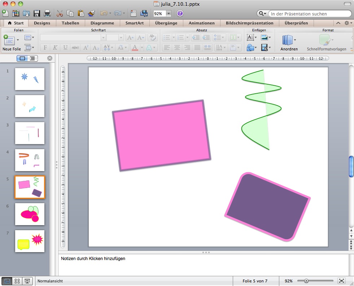The height and width of the screenshot is (286, 354).
Task: Select slide 6 thumbnail
Action: (30, 214)
